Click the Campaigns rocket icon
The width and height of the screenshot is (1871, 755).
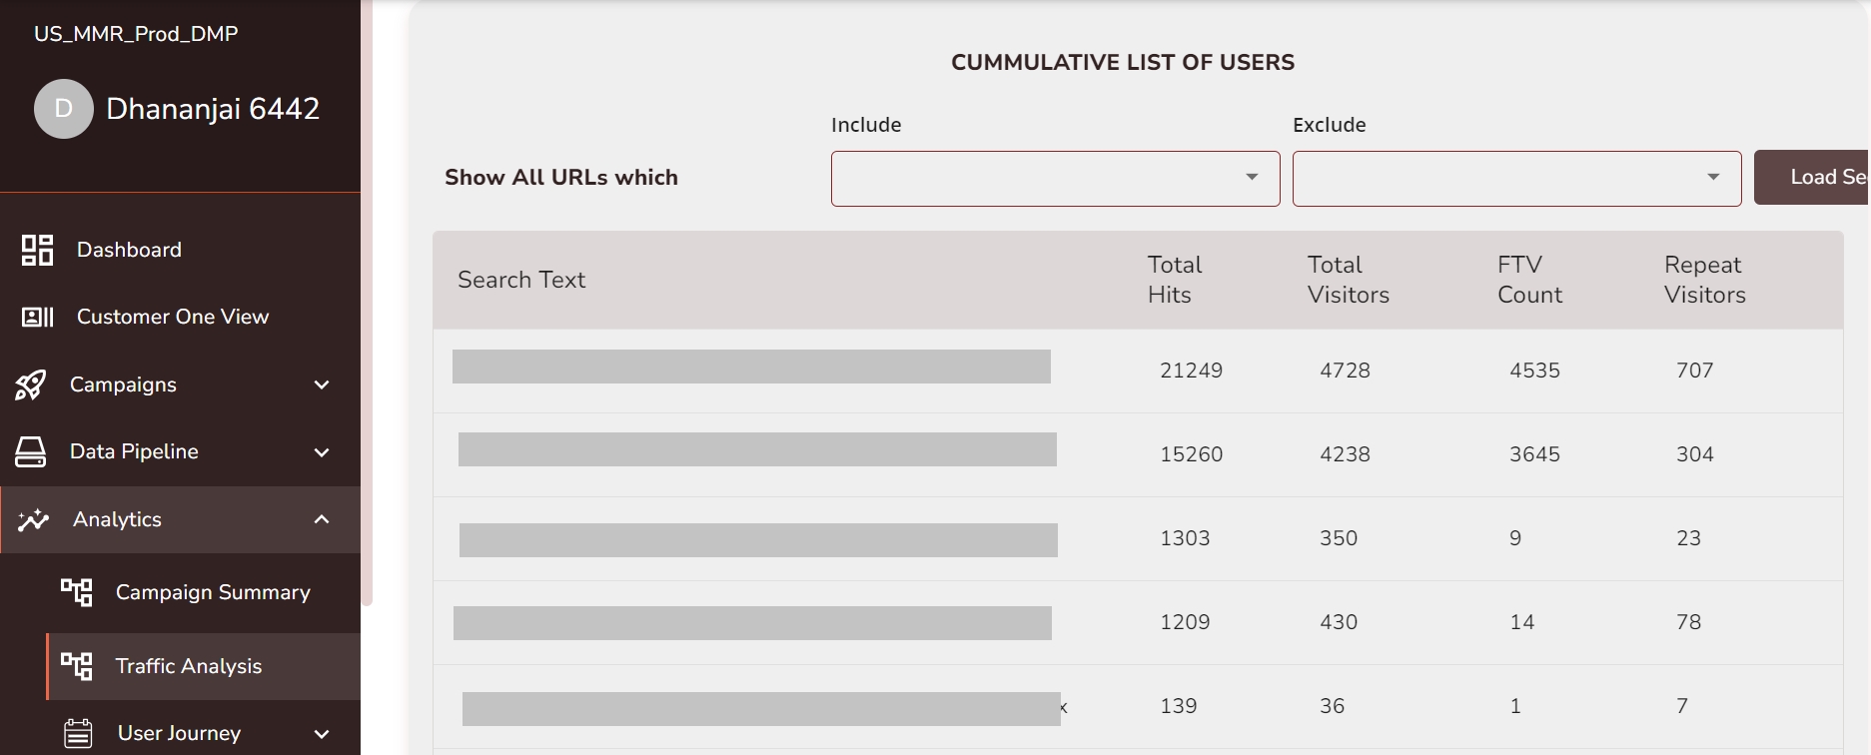click(x=31, y=384)
